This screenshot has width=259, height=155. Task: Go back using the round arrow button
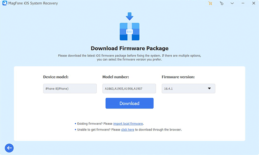tap(9, 148)
